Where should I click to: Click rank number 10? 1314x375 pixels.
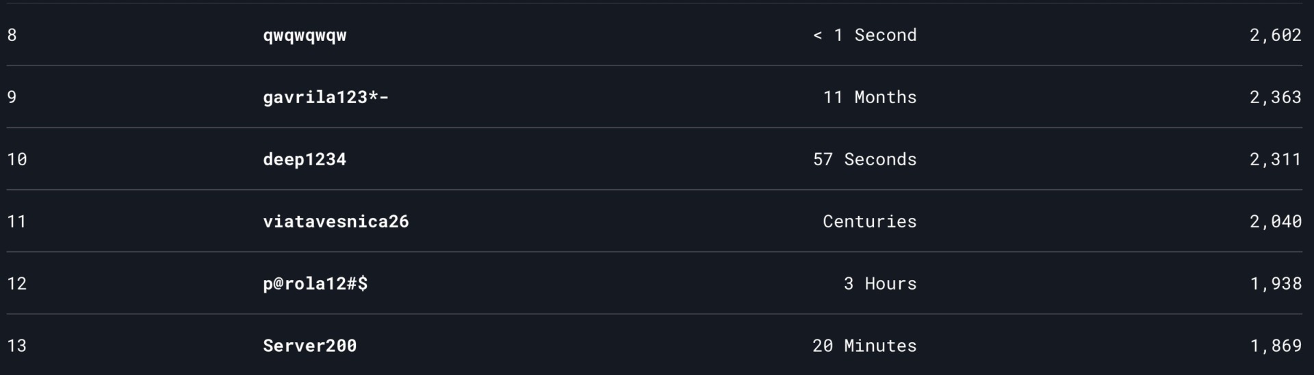point(17,159)
